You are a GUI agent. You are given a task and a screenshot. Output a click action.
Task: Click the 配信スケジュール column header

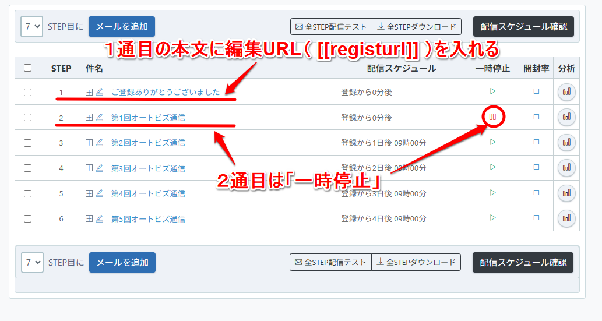tap(401, 68)
